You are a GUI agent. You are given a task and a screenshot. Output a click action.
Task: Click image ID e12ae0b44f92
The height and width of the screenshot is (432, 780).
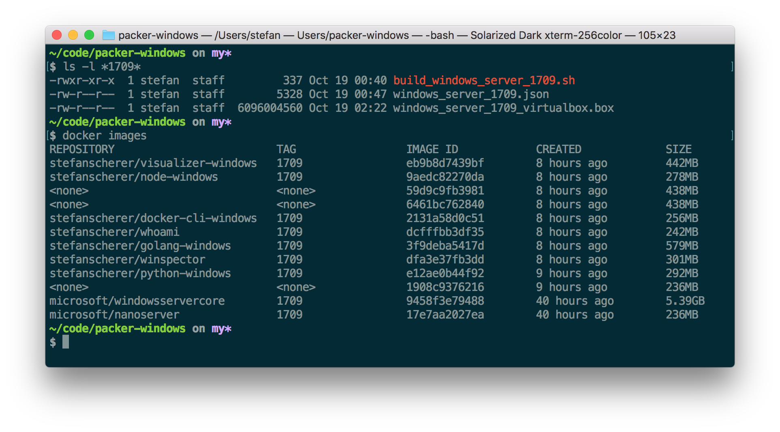[445, 274]
